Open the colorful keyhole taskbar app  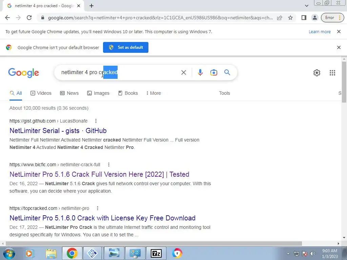[x=177, y=253]
